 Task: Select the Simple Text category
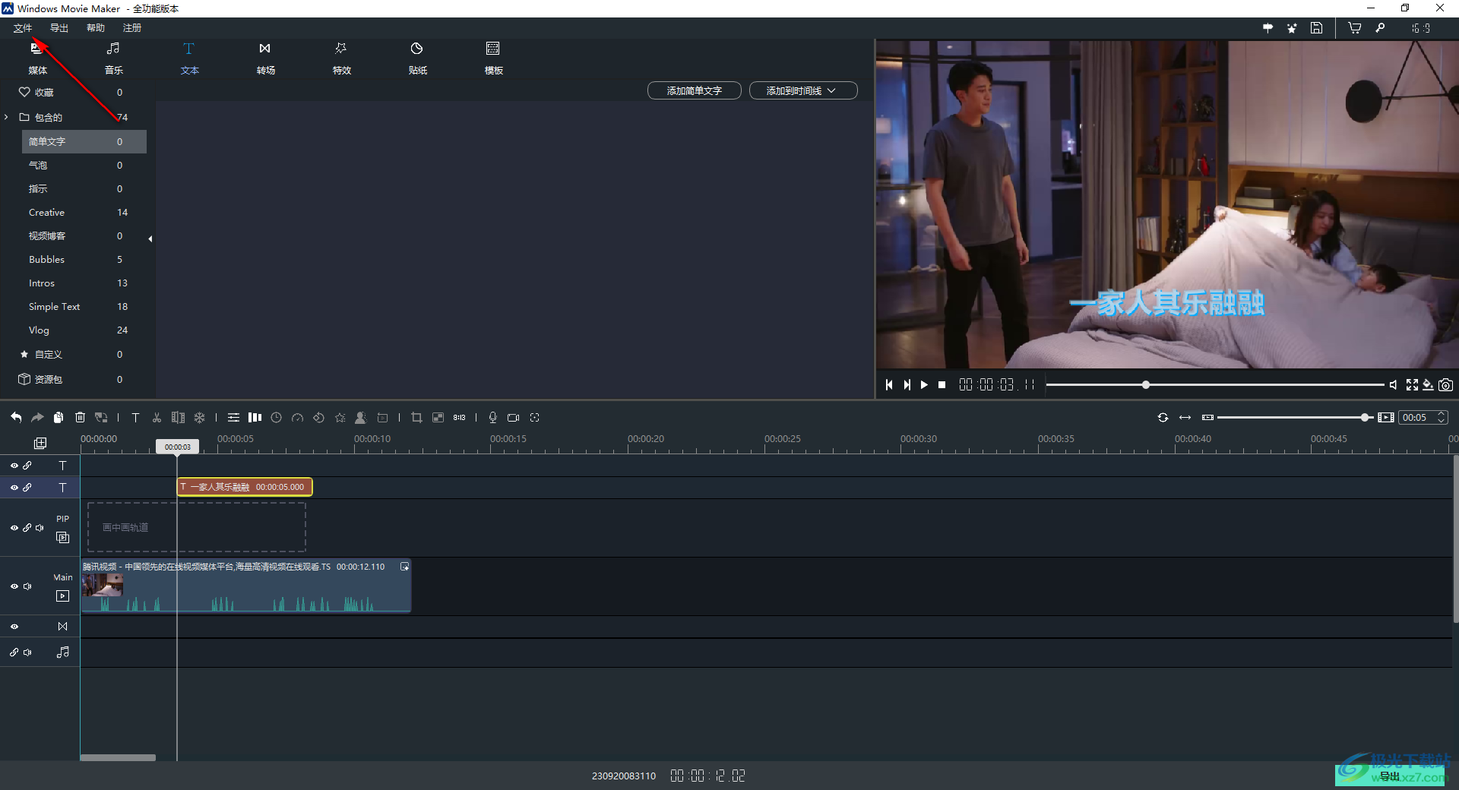tap(84, 307)
